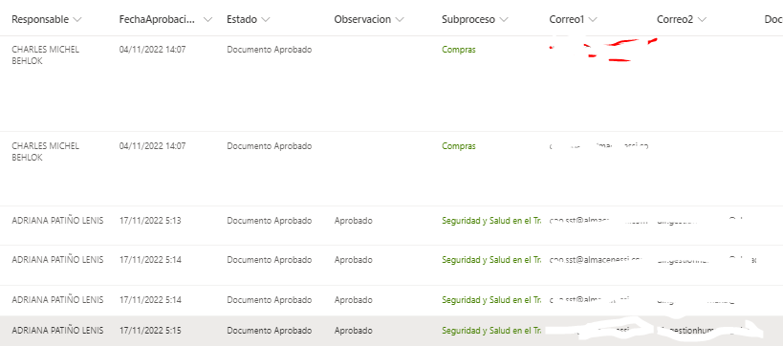The image size is (783, 346).
Task: Open the Responsable column dropdown chevron
Action: (76, 19)
